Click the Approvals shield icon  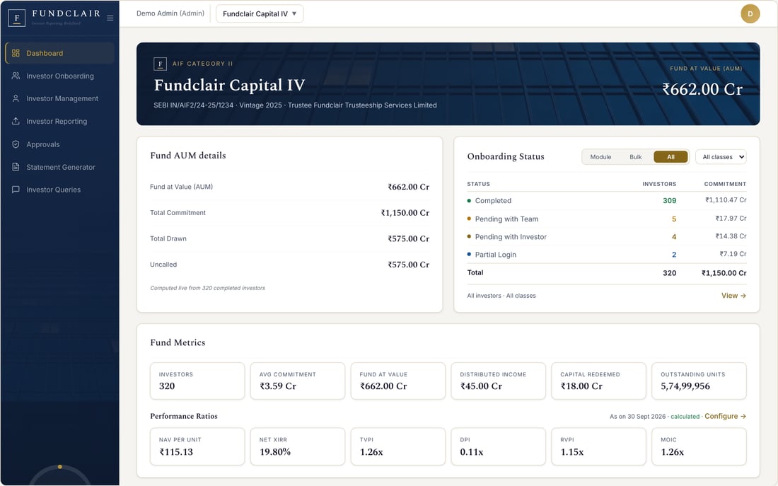16,144
